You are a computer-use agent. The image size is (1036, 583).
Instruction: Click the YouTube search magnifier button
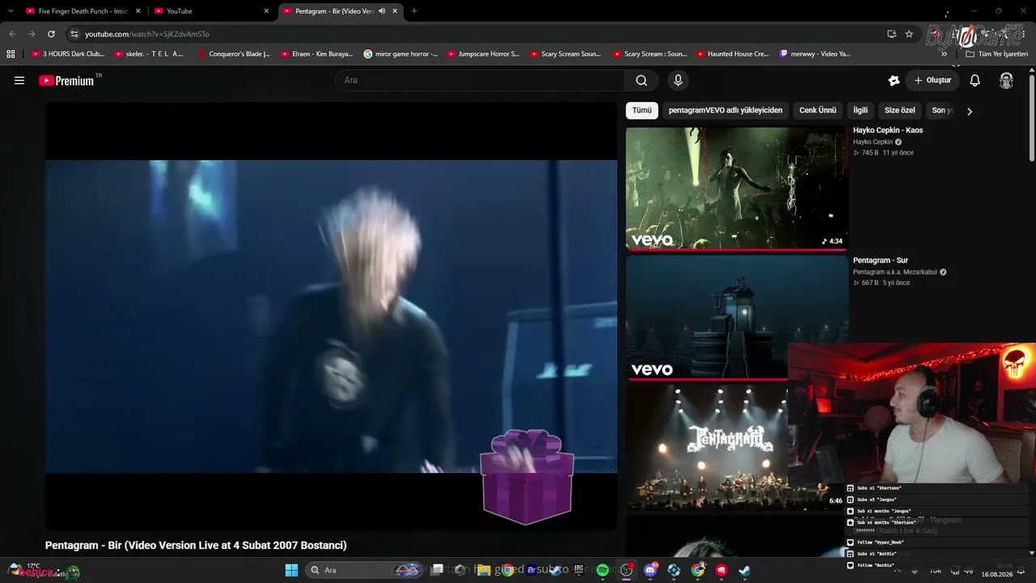tap(641, 80)
